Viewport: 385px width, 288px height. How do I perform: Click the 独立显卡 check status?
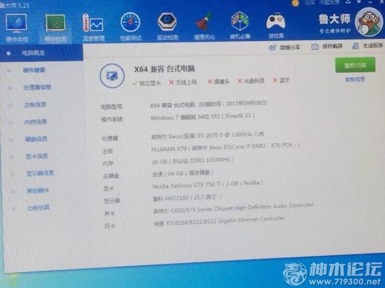click(x=146, y=83)
